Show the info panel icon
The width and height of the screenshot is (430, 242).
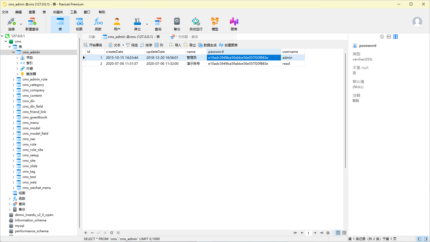382,37
